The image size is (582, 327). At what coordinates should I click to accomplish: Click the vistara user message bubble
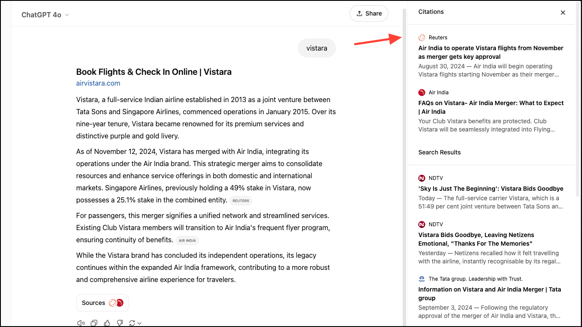[x=317, y=48]
